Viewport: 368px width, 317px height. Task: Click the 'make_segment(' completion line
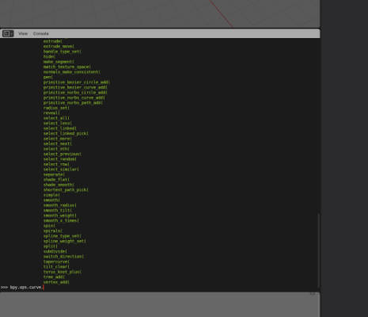coord(59,62)
